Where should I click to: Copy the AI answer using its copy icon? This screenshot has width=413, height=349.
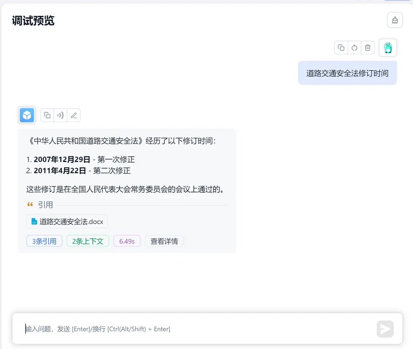coord(47,115)
